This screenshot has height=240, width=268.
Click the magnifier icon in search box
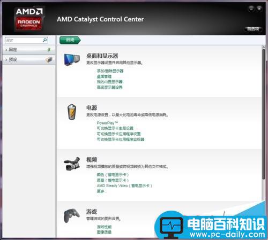click(x=44, y=40)
